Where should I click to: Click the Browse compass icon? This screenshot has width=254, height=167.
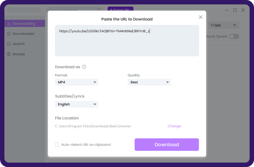(x=9, y=54)
